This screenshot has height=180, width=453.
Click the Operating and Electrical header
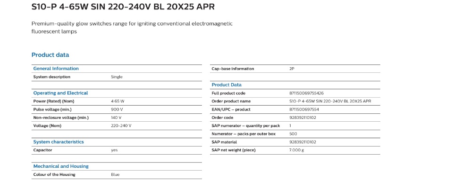[x=61, y=93]
